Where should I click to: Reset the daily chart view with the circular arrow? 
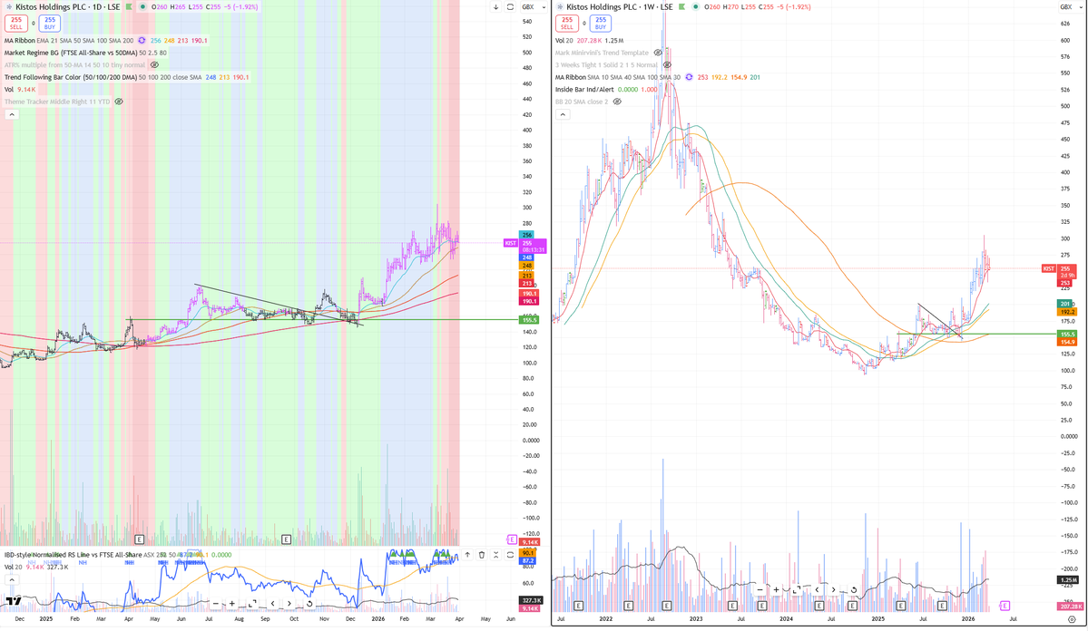coord(309,604)
